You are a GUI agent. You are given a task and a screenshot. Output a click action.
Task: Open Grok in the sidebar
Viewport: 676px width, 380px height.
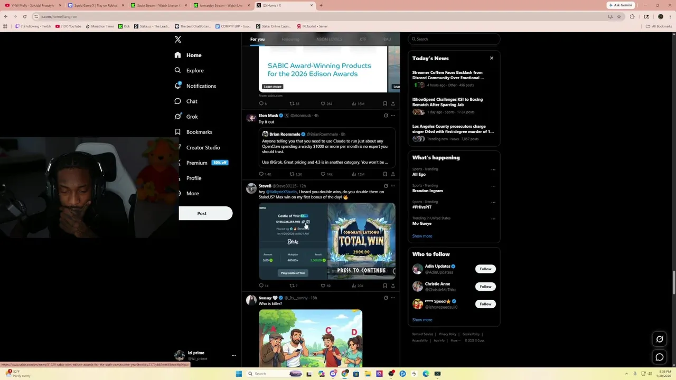[x=186, y=117]
